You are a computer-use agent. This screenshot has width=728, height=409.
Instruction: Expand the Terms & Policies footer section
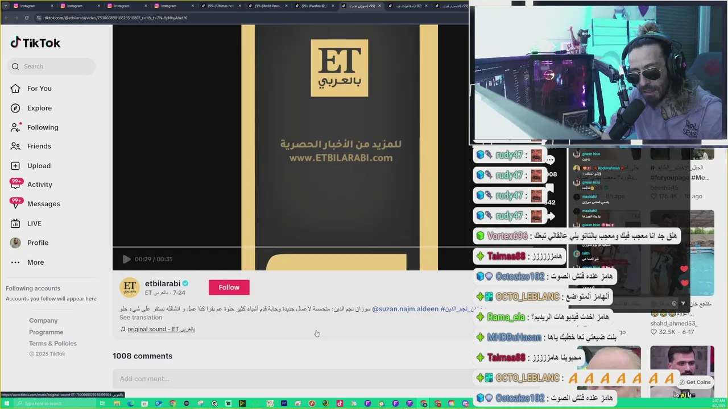click(x=53, y=343)
